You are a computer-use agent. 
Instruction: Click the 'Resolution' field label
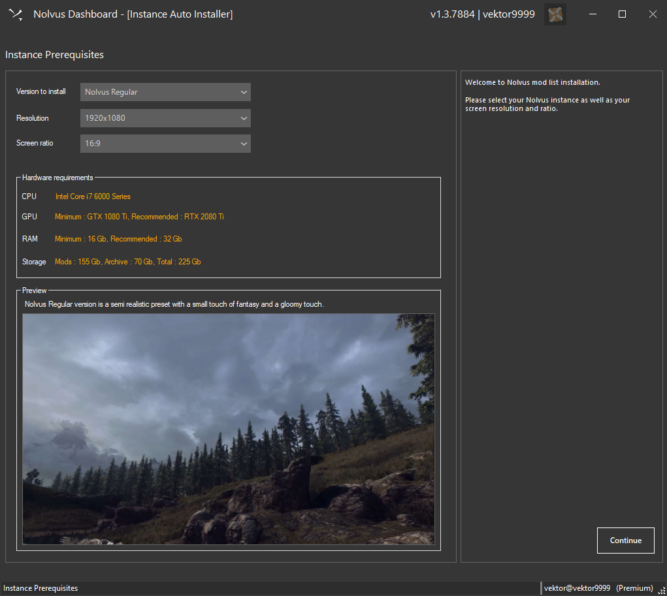click(32, 118)
